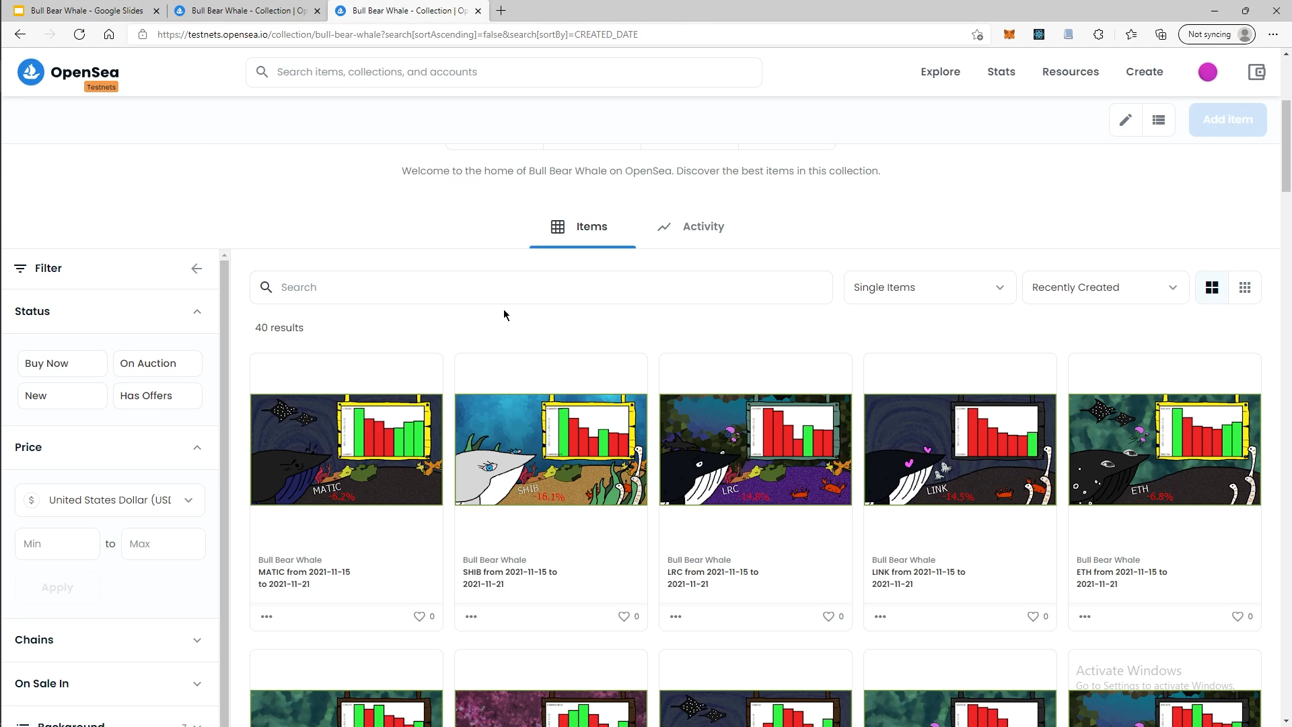Open the SHIB whale thumbnail

coord(550,450)
